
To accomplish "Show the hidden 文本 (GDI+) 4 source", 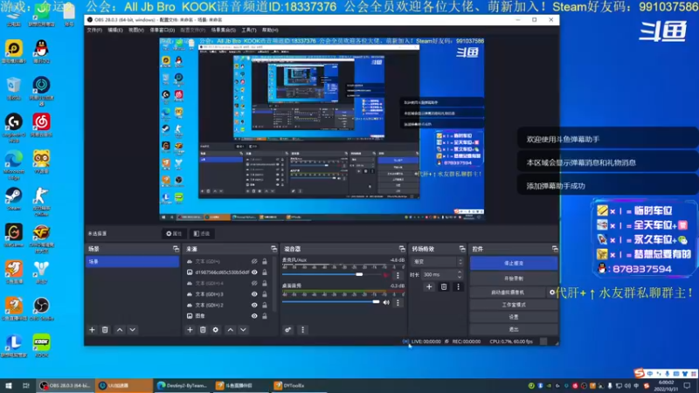I will click(x=254, y=283).
